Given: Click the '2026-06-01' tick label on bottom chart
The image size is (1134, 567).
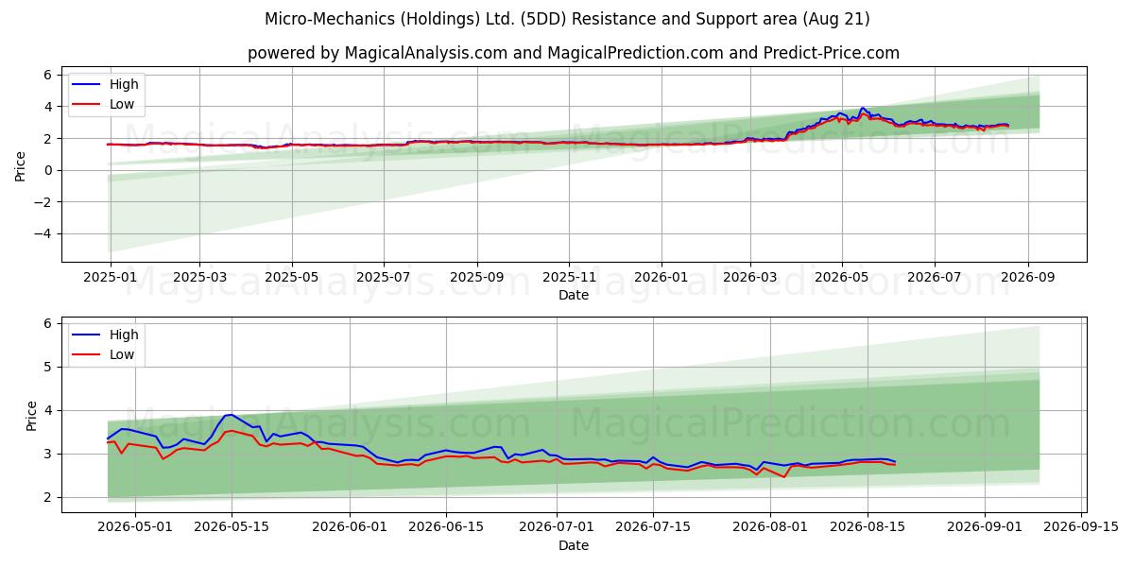Looking at the screenshot, I should [x=351, y=528].
